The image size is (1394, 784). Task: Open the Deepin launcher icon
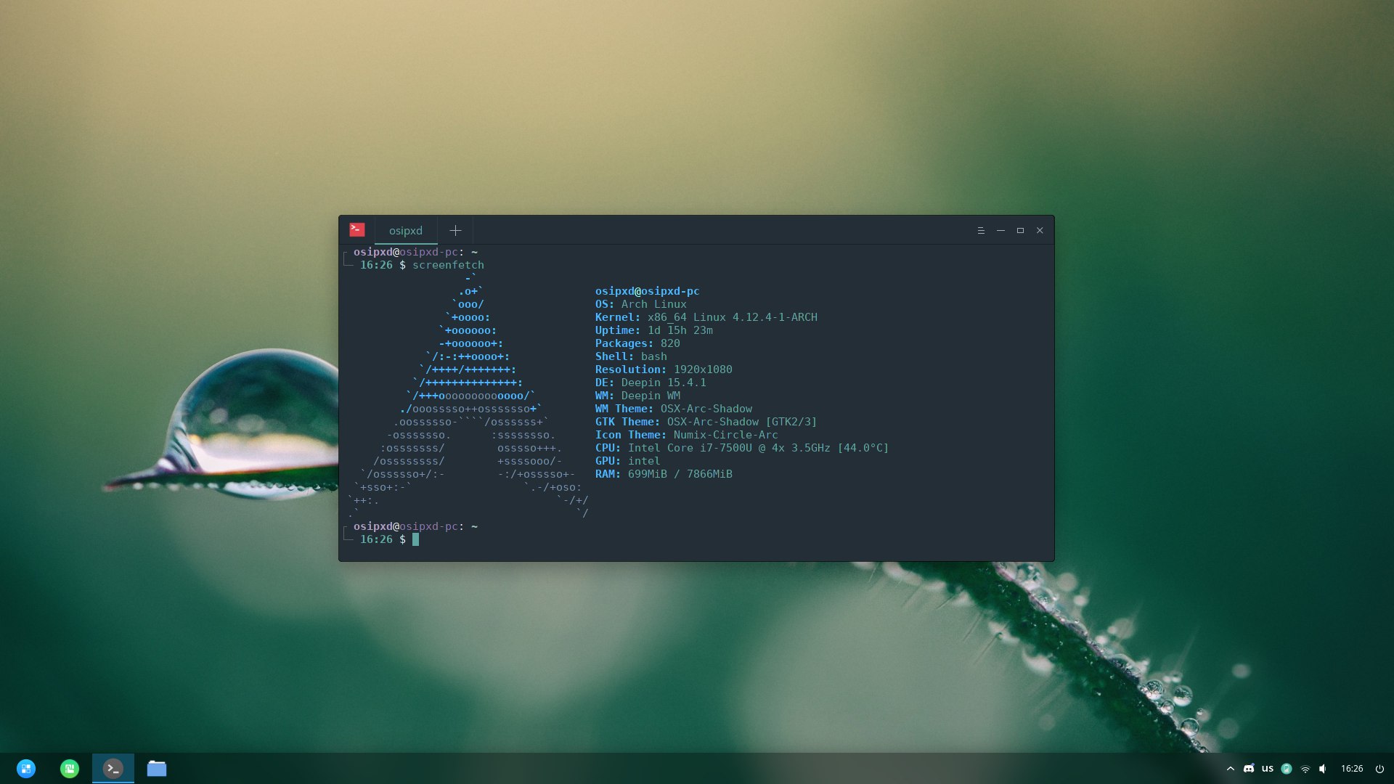click(26, 769)
